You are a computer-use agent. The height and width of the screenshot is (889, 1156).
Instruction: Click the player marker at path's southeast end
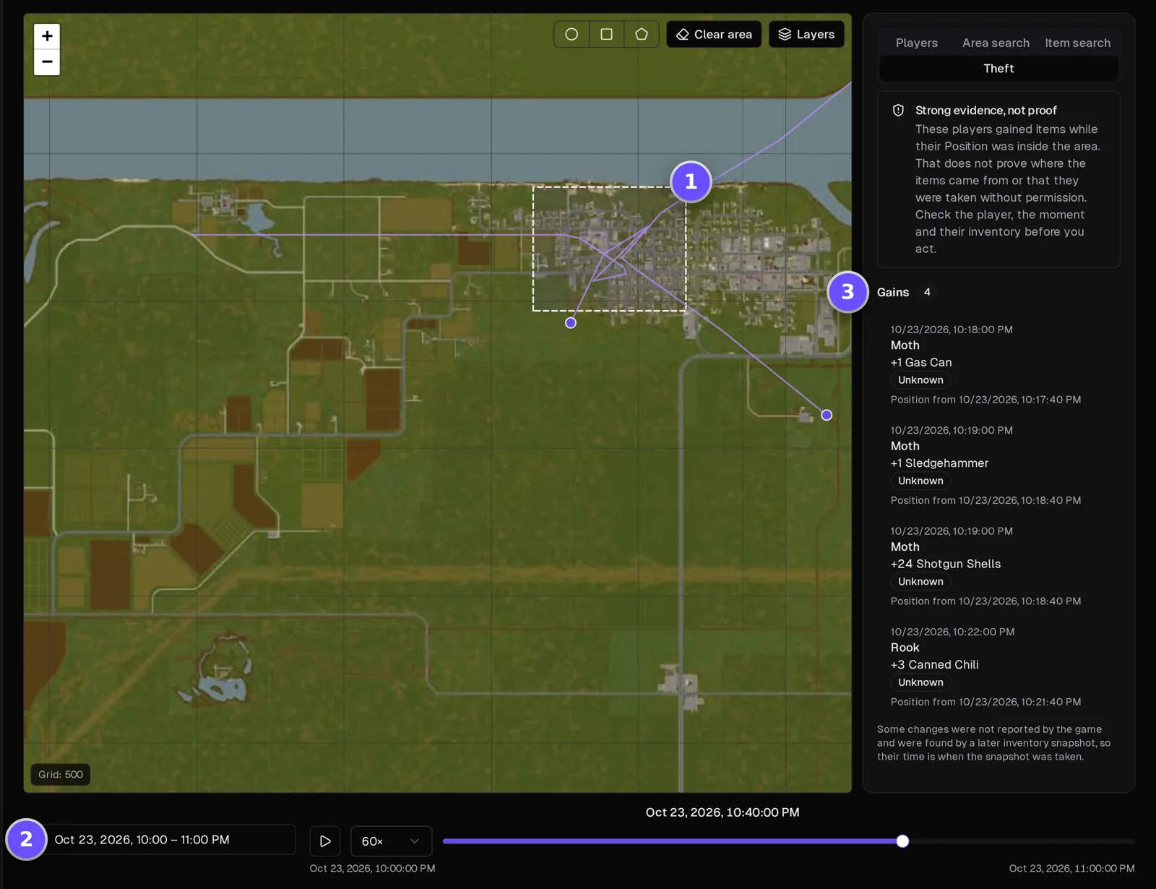coord(827,415)
